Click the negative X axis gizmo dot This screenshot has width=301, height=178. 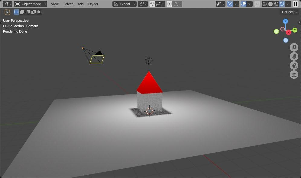[283, 29]
